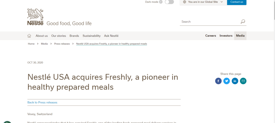Go to Press releases breadcrumb
This screenshot has width=275, height=123.
coord(62,44)
